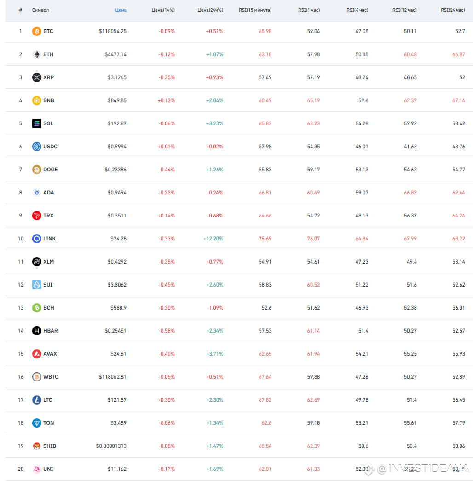Open the SOL coin icon
This screenshot has height=481, width=473.
(36, 123)
